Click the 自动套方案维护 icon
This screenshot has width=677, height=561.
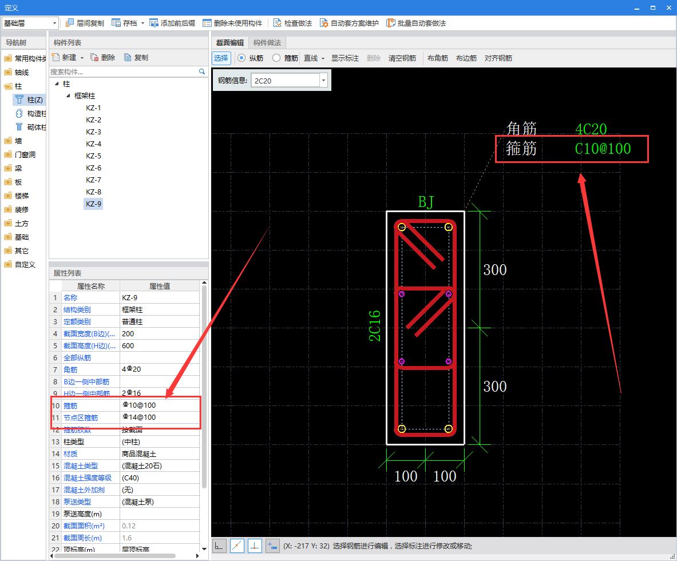324,23
